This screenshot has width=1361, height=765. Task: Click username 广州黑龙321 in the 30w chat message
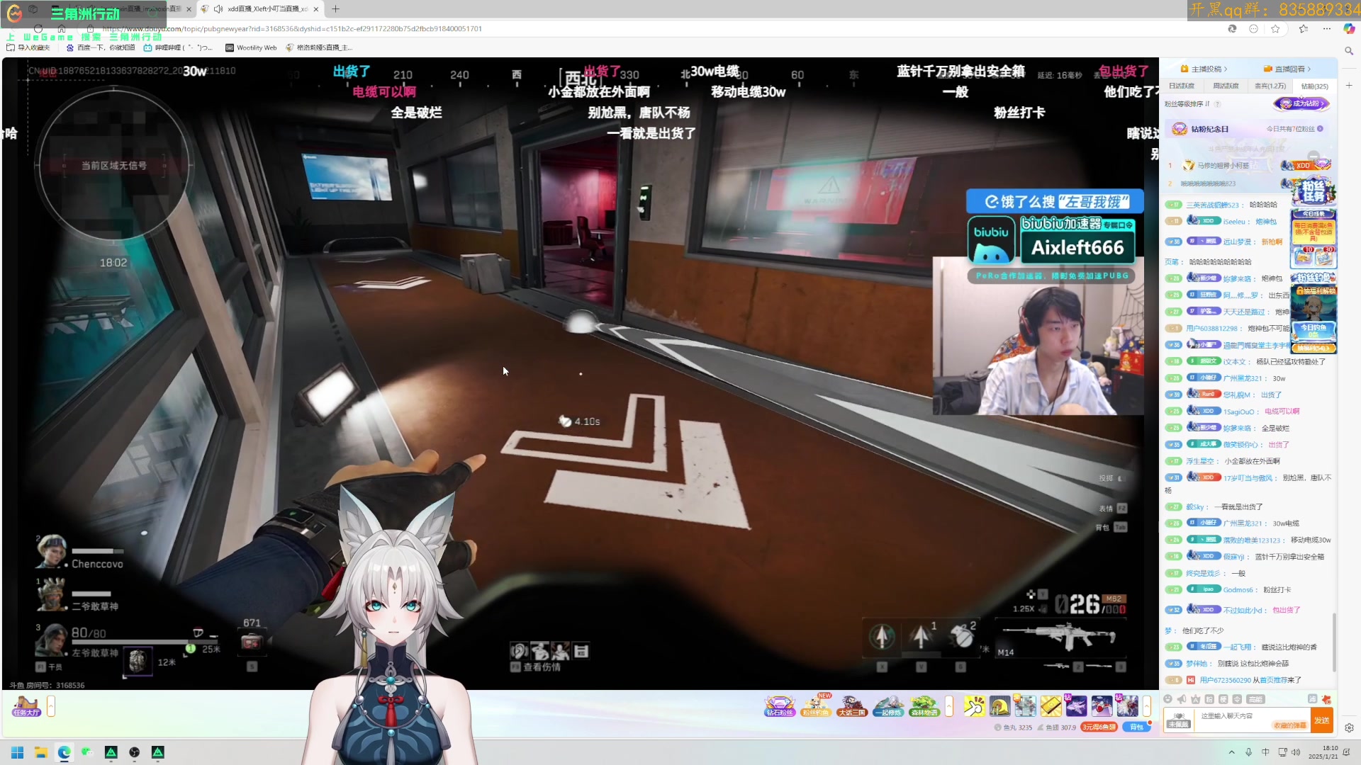(x=1243, y=378)
